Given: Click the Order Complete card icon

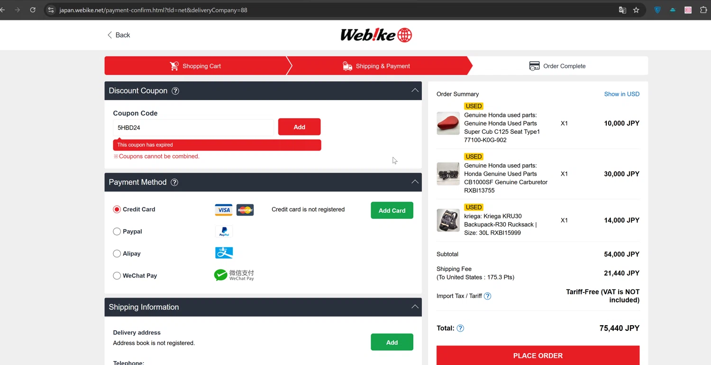Looking at the screenshot, I should pyautogui.click(x=534, y=66).
